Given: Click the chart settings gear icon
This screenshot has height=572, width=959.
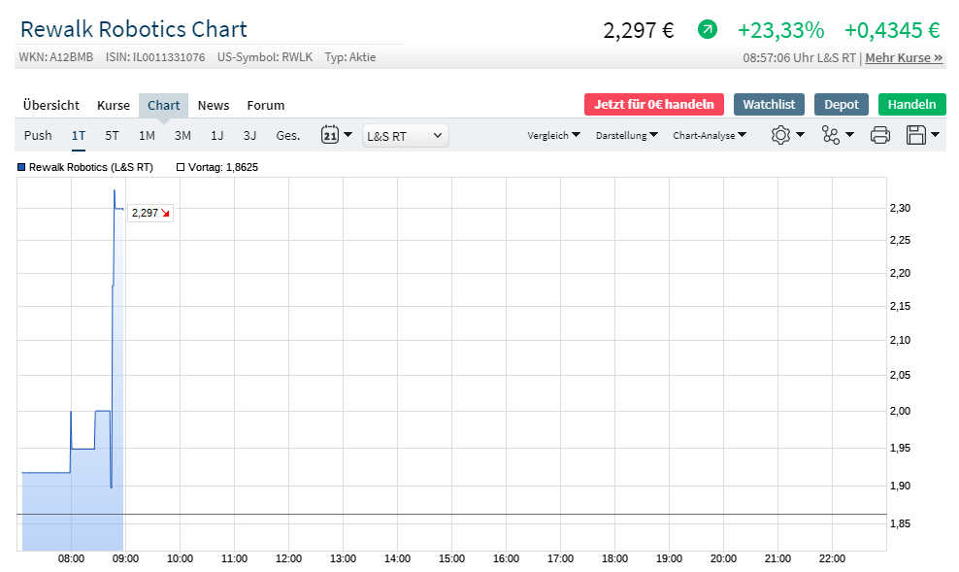Looking at the screenshot, I should pos(781,135).
